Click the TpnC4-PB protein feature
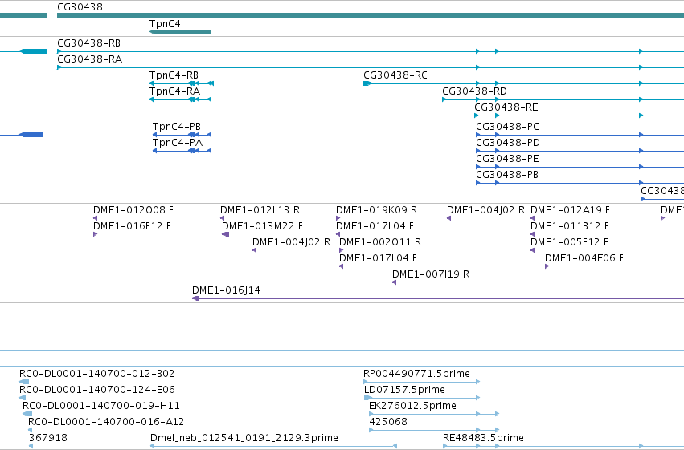 click(182, 135)
